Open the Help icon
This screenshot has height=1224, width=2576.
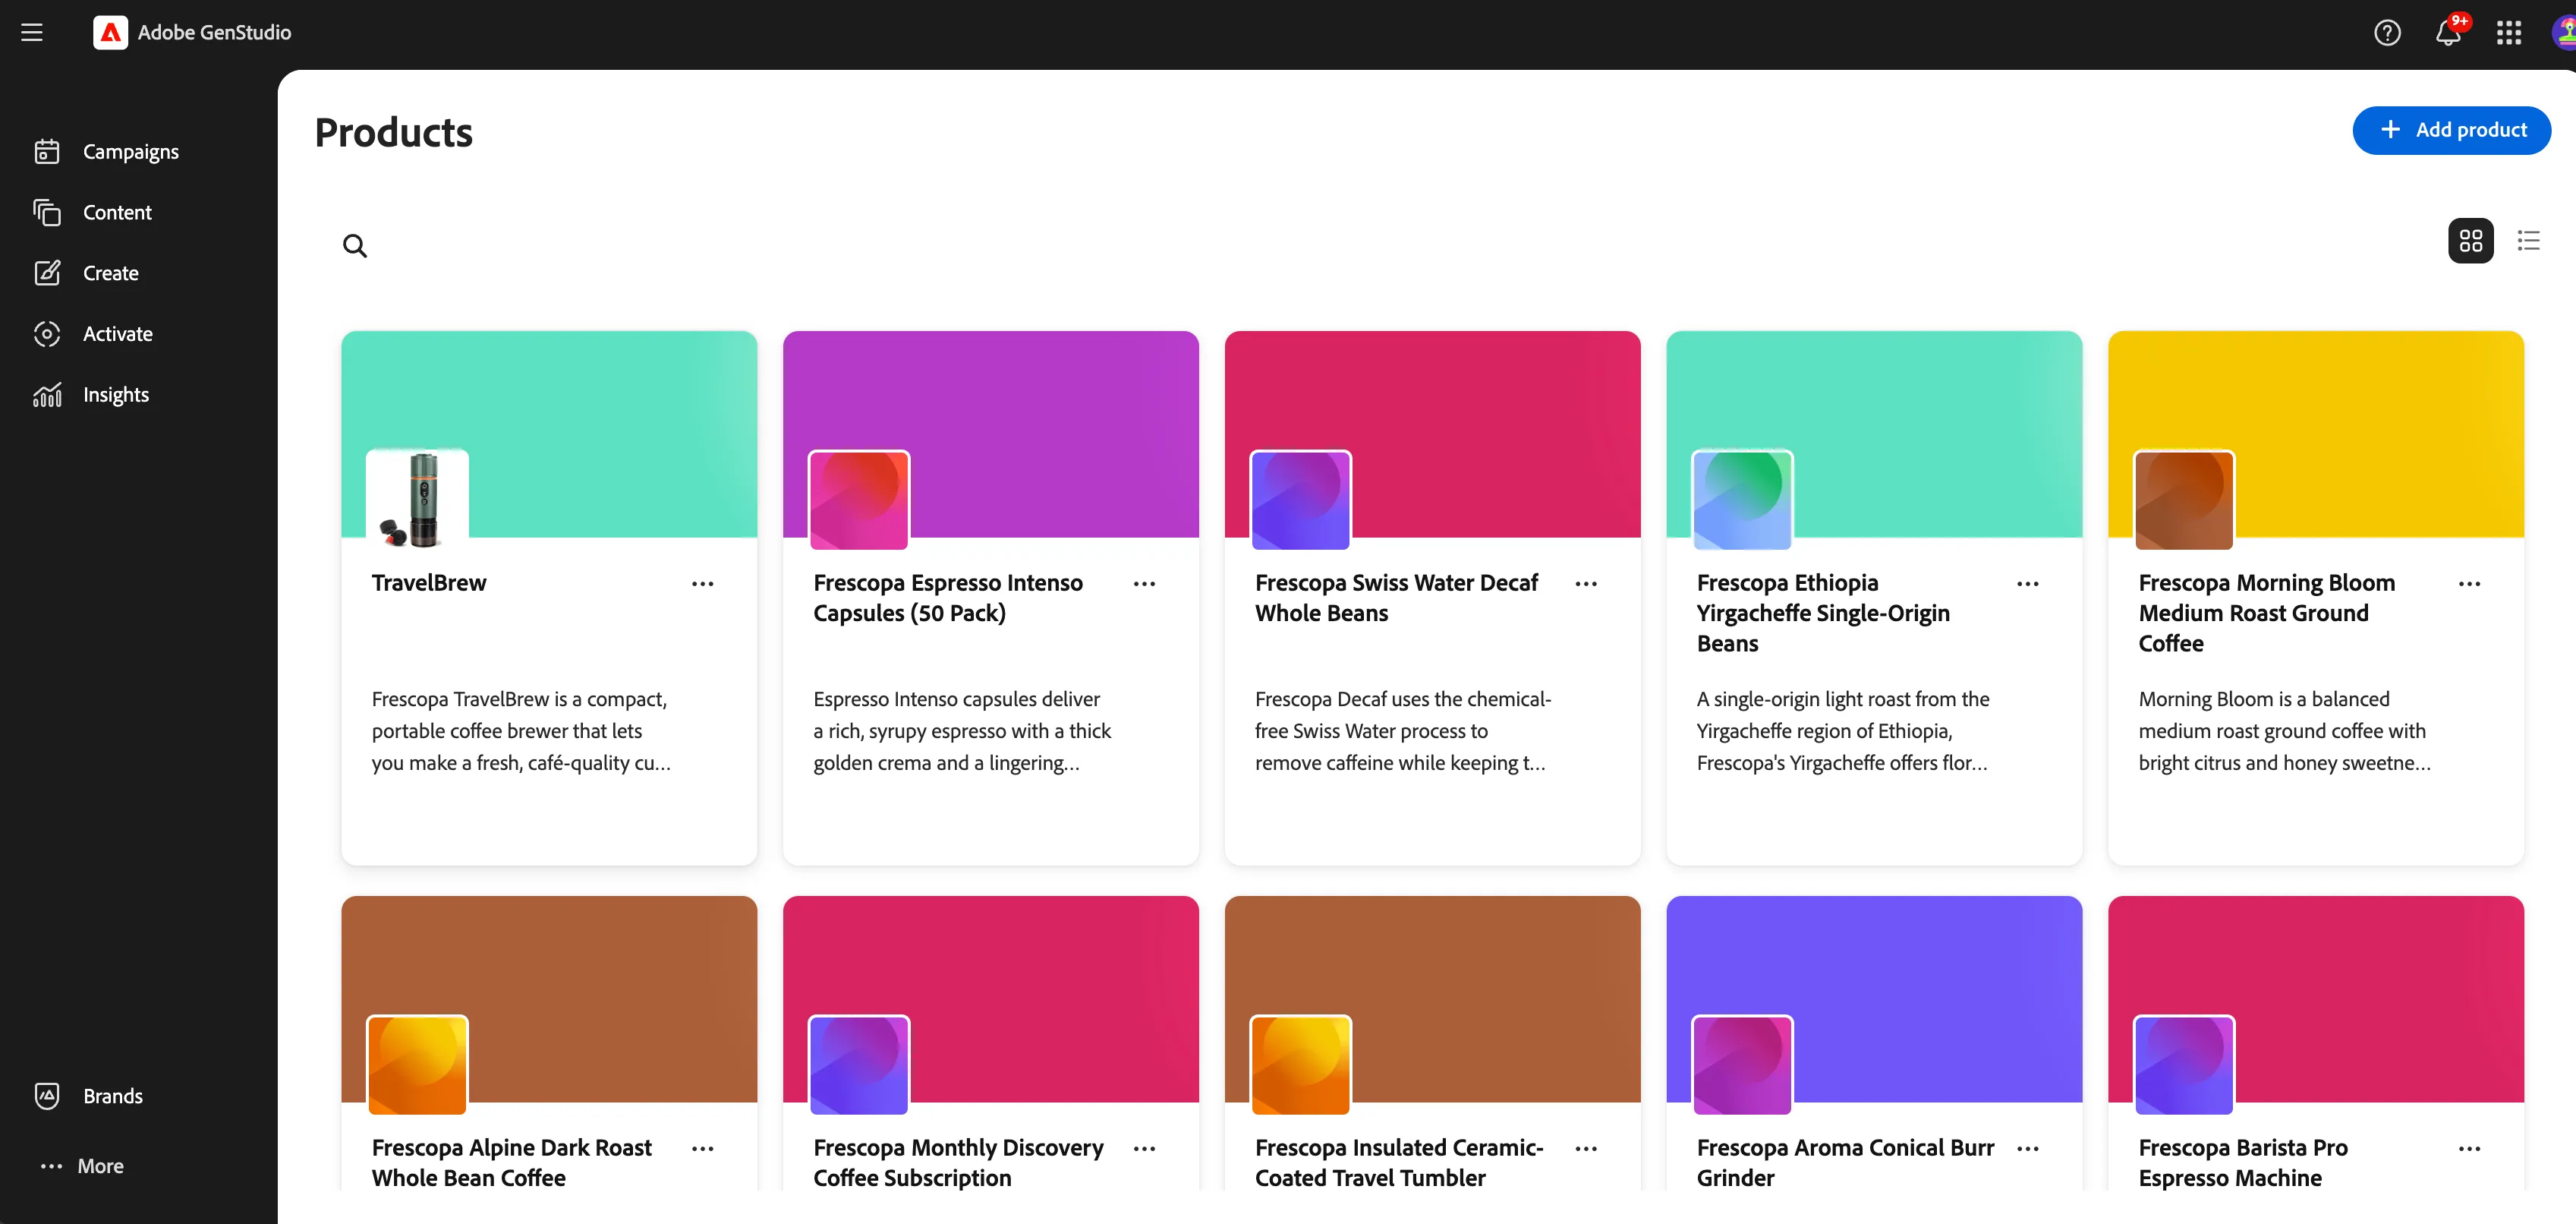coord(2387,33)
